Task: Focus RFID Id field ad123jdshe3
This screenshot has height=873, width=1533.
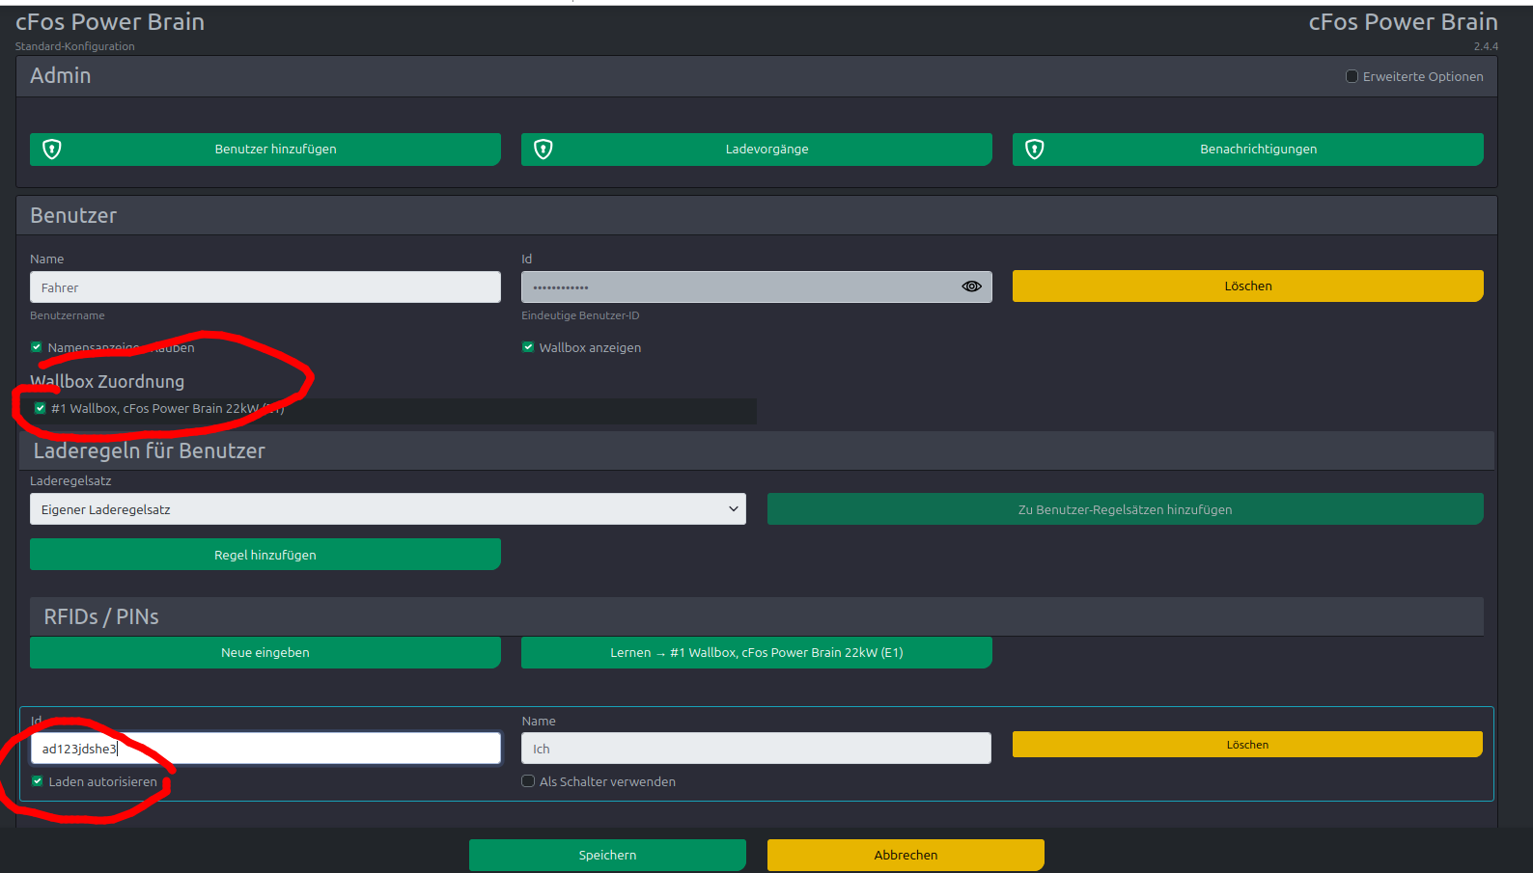Action: point(265,749)
